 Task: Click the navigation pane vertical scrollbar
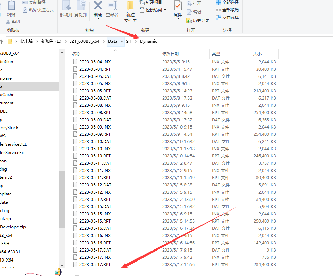[62, 199]
